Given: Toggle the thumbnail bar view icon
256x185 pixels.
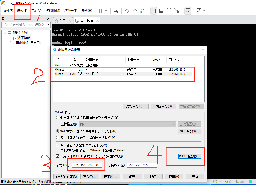Looking at the screenshot, I should [161, 11].
